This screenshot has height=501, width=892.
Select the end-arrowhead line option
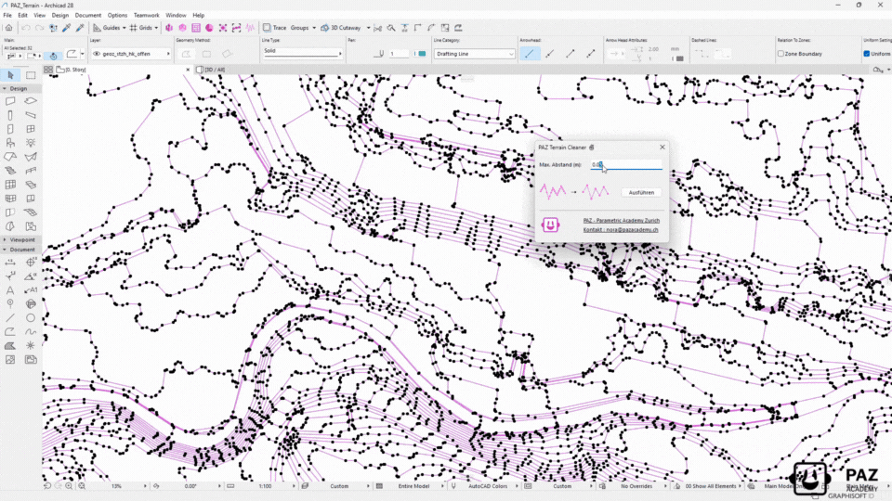(x=570, y=54)
